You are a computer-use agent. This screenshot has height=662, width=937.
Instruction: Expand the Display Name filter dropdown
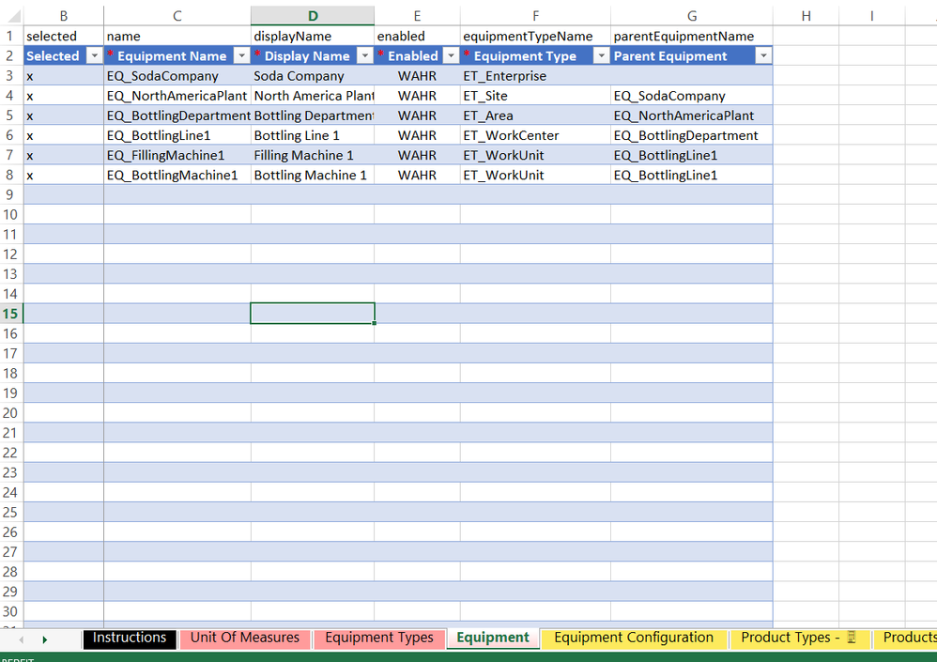coord(363,56)
